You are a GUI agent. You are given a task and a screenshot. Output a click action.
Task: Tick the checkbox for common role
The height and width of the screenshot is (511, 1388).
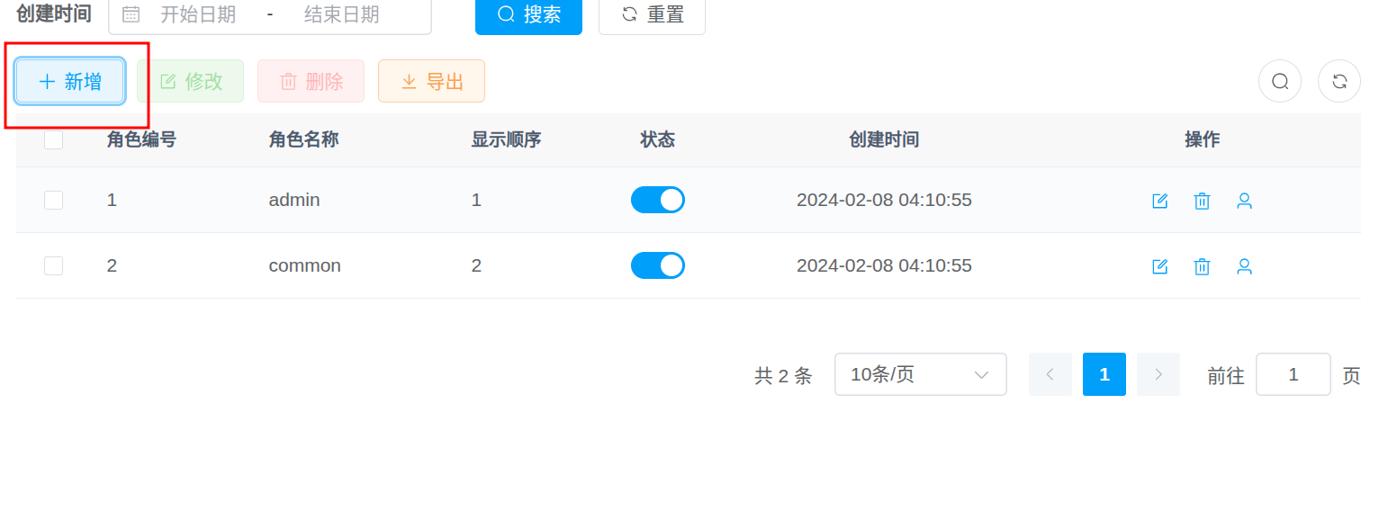(54, 265)
